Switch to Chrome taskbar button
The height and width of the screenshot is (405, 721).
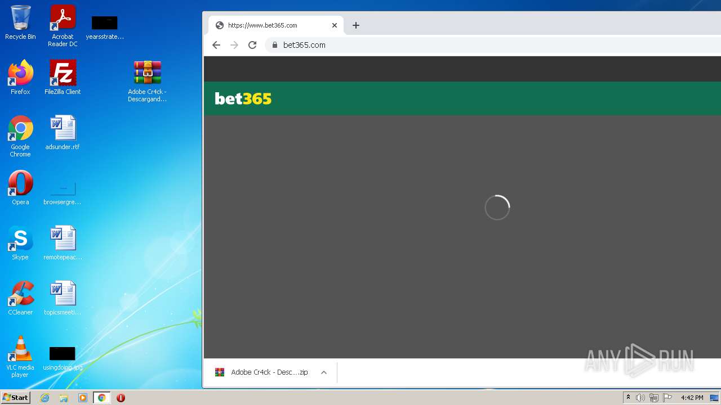101,398
